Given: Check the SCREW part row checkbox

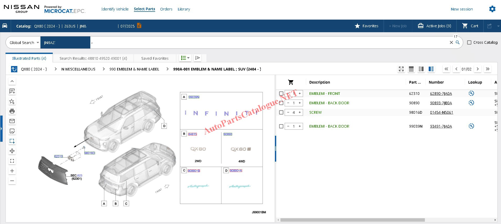Looking at the screenshot, I should 281,112.
